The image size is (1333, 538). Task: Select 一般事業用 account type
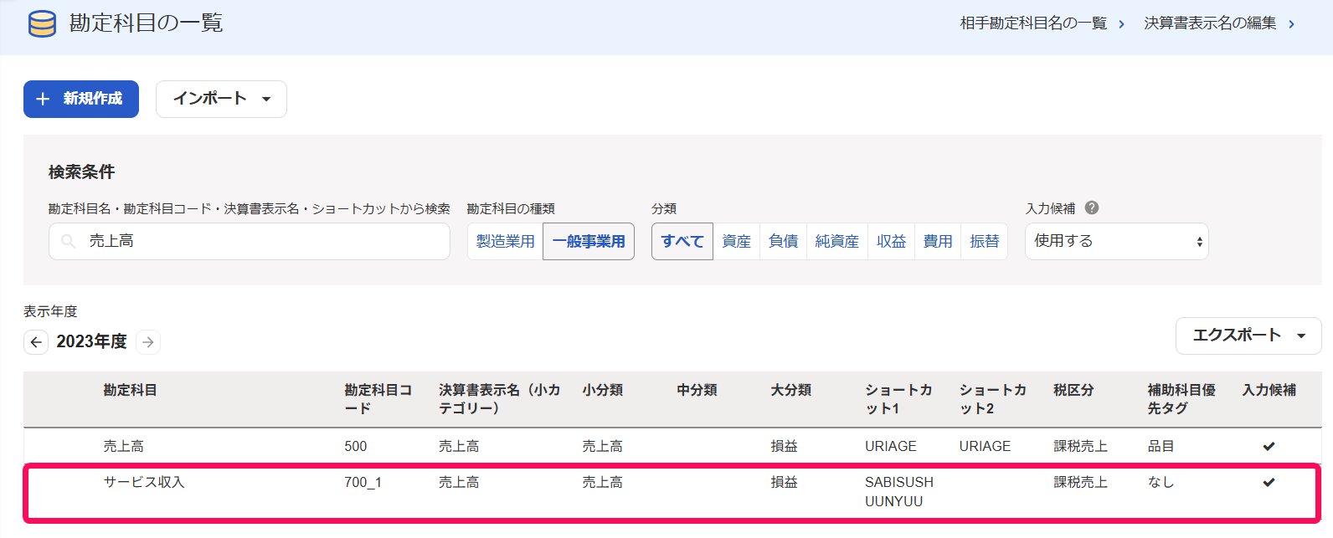[x=589, y=241]
